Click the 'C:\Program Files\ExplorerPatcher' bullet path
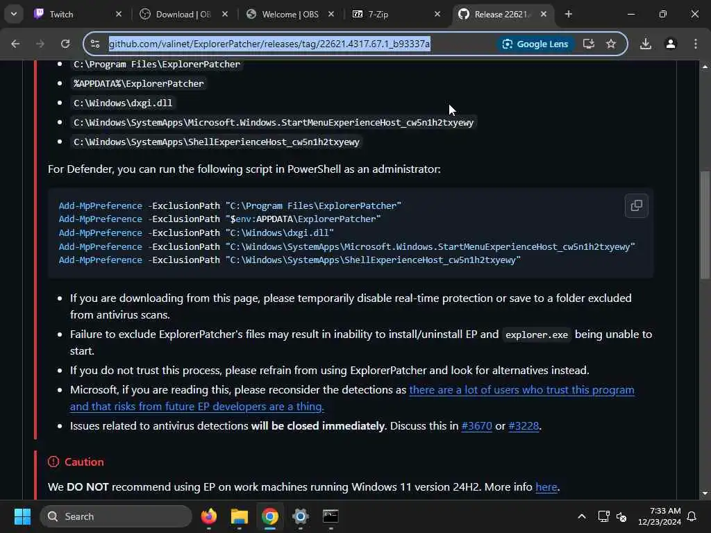Screen dimensions: 711x533 pyautogui.click(x=156, y=64)
